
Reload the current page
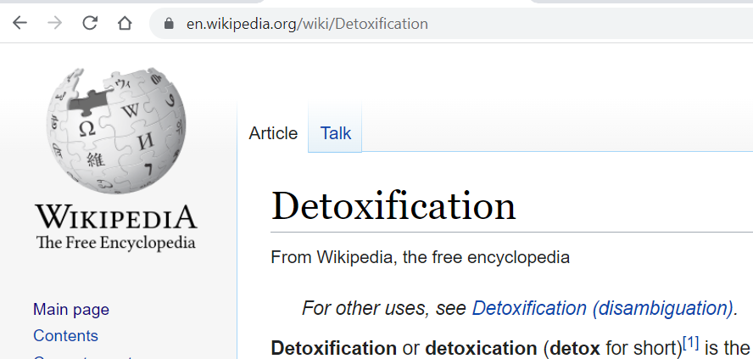(x=90, y=23)
